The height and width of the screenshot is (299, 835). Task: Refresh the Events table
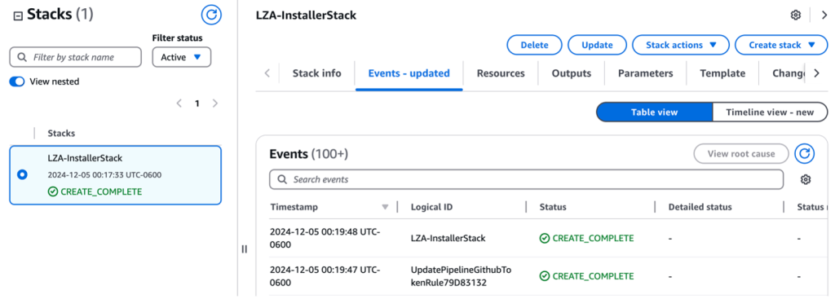805,154
